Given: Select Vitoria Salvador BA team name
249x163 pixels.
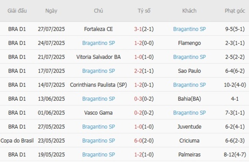Looking at the screenshot, I should point(98,57).
